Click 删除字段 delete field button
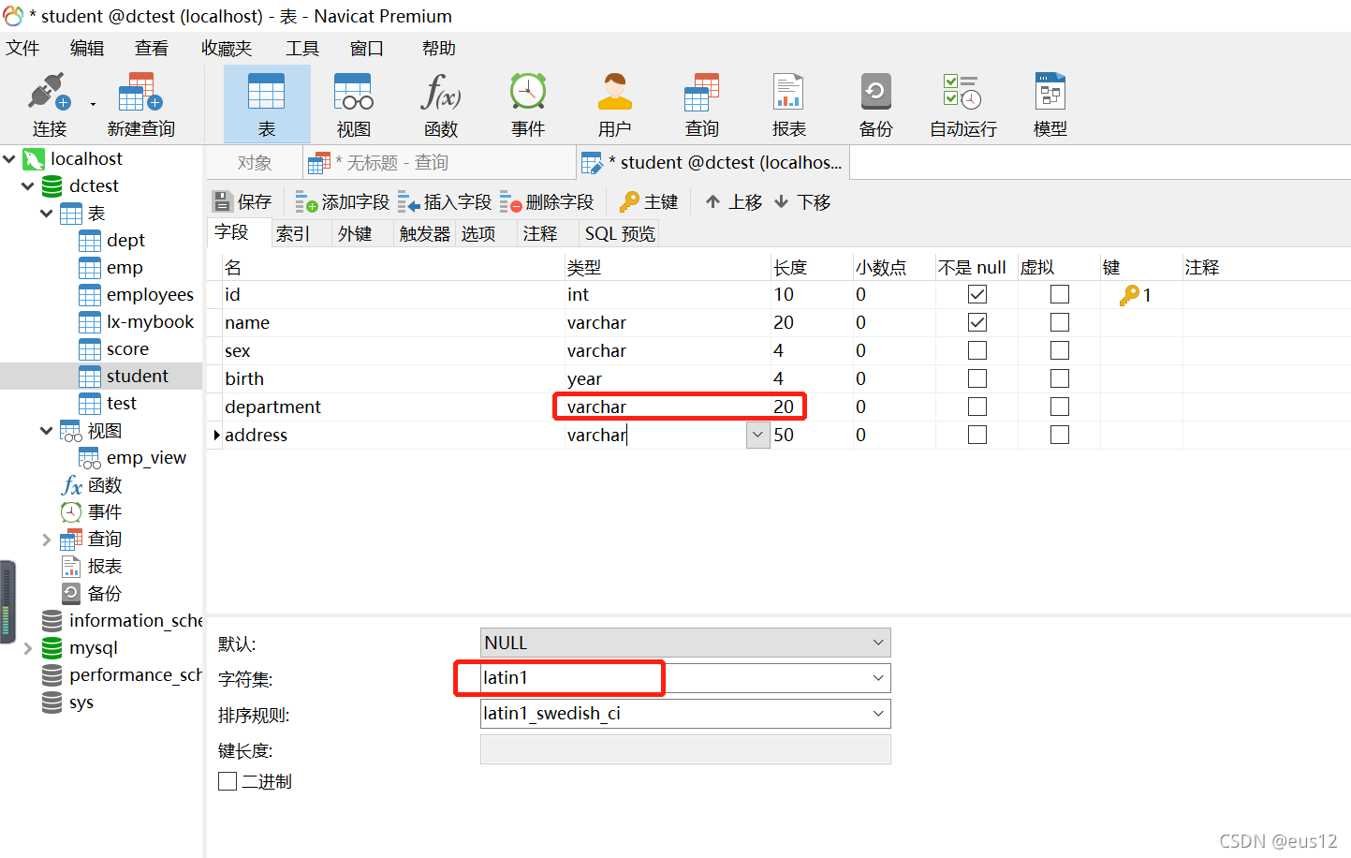The width and height of the screenshot is (1351, 858). click(547, 201)
